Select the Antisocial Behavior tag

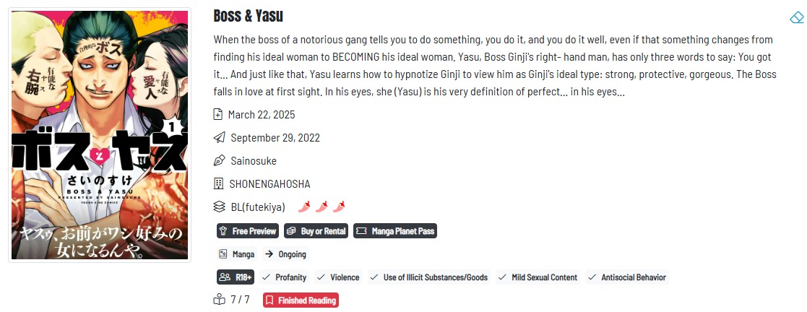[x=627, y=277]
